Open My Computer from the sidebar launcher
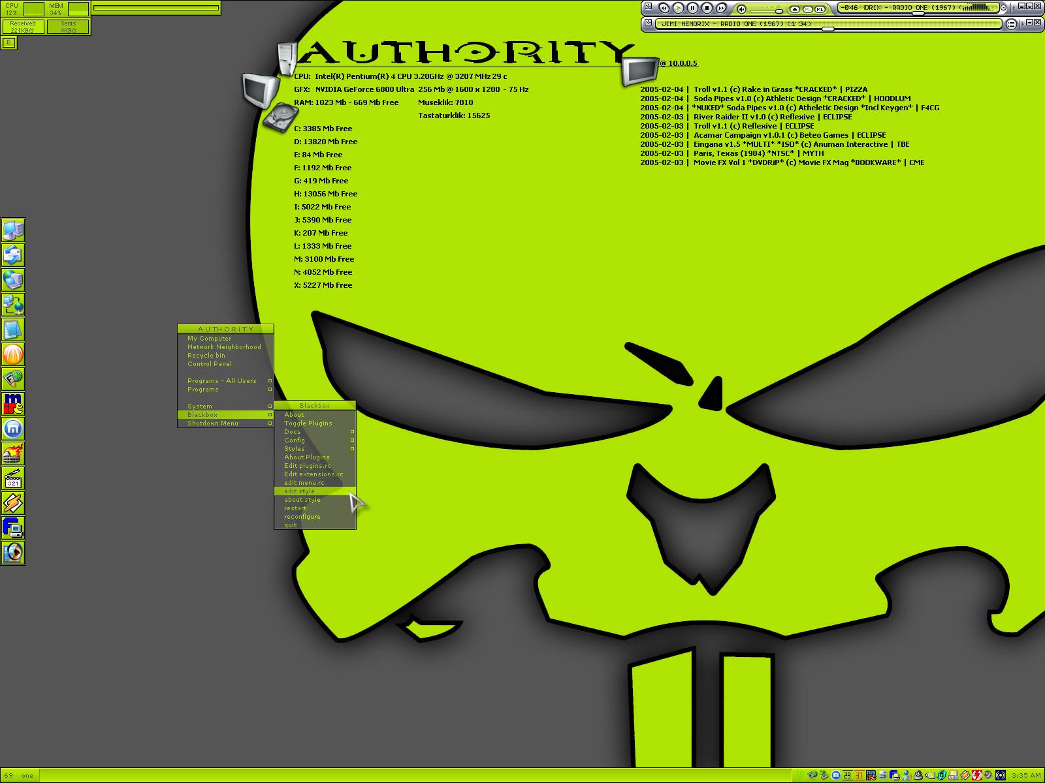Viewport: 1045px width, 783px height. [13, 230]
